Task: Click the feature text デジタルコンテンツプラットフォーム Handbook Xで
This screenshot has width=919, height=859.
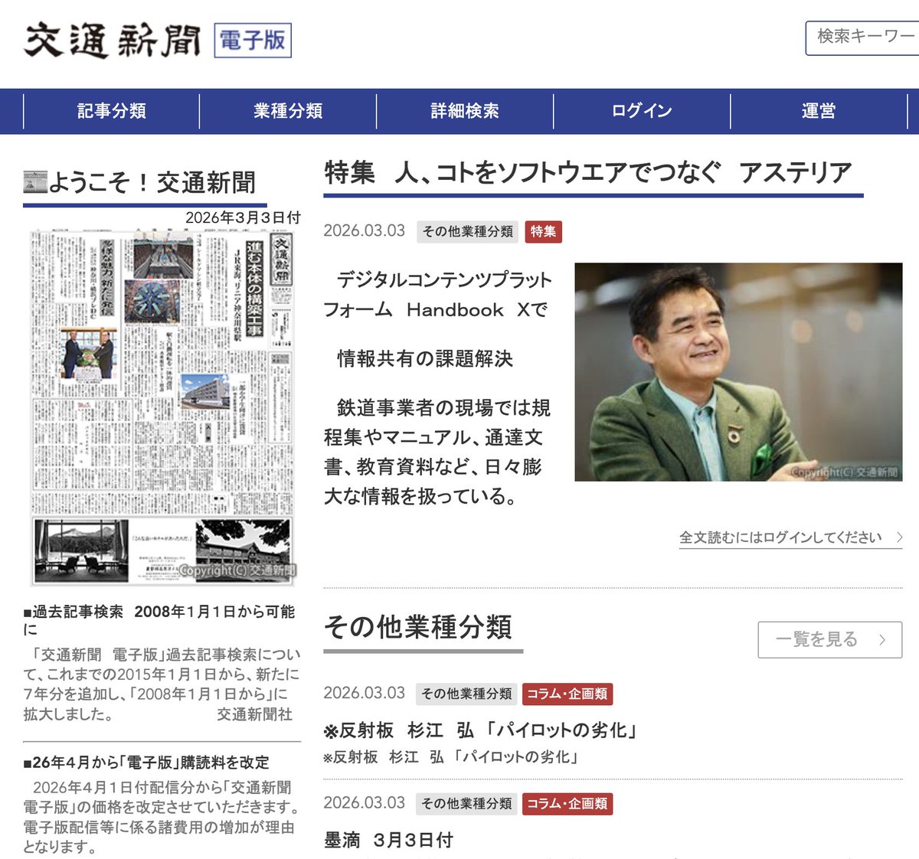Action: (x=437, y=295)
